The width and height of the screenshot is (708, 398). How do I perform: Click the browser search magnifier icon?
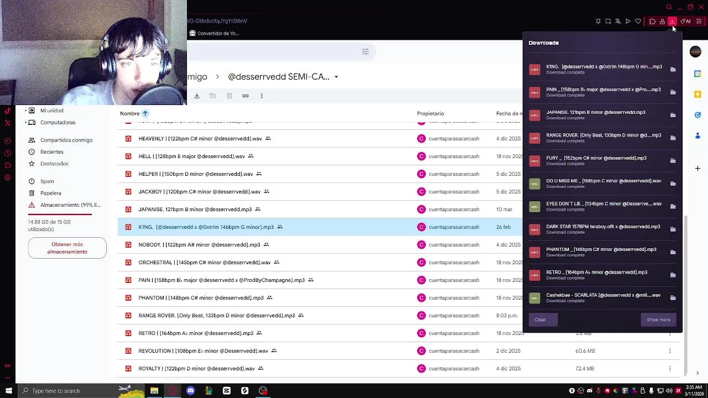pyautogui.click(x=669, y=7)
